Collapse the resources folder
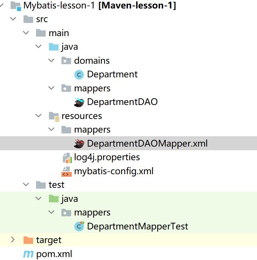 [38, 116]
